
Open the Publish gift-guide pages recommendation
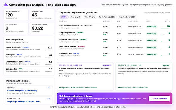pyautogui.click(x=144, y=76)
